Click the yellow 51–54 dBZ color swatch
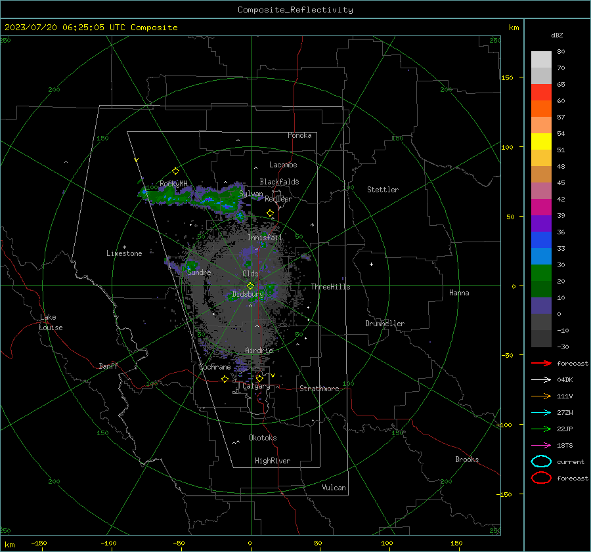 (541, 142)
